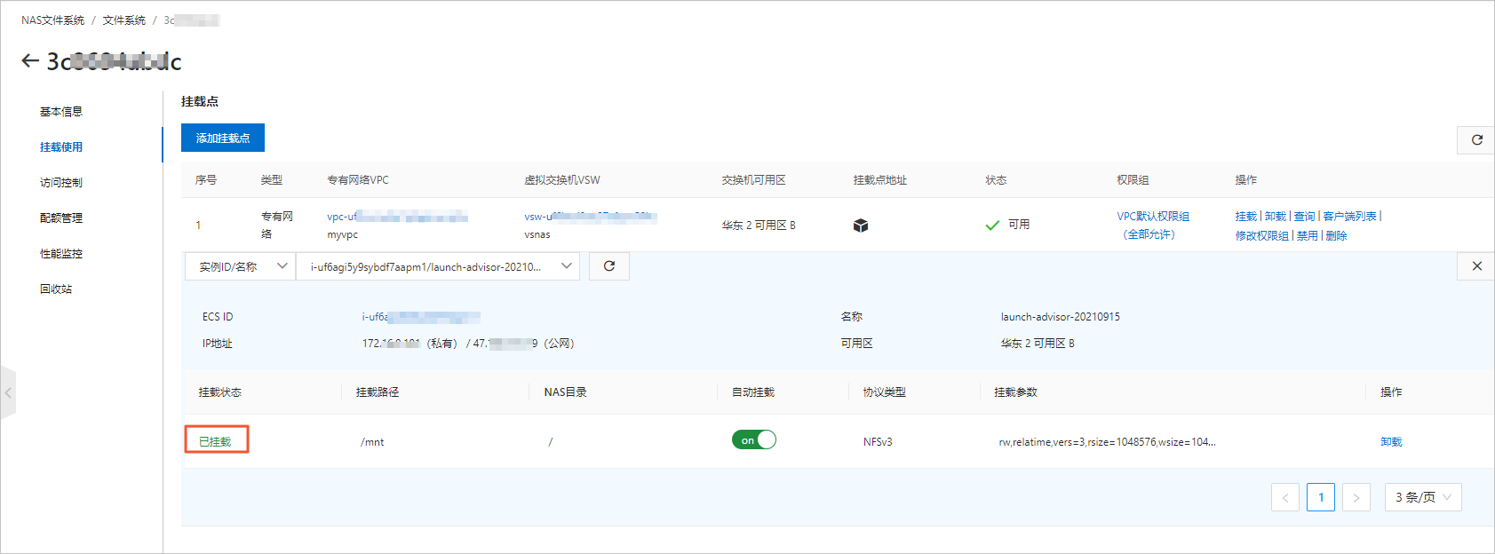Screen dimensions: 1495x554
Task: Open 配额管理 in the sidebar
Action: tap(61, 218)
